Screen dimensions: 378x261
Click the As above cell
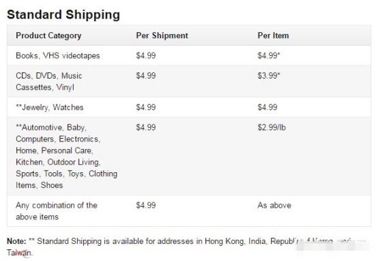click(274, 205)
